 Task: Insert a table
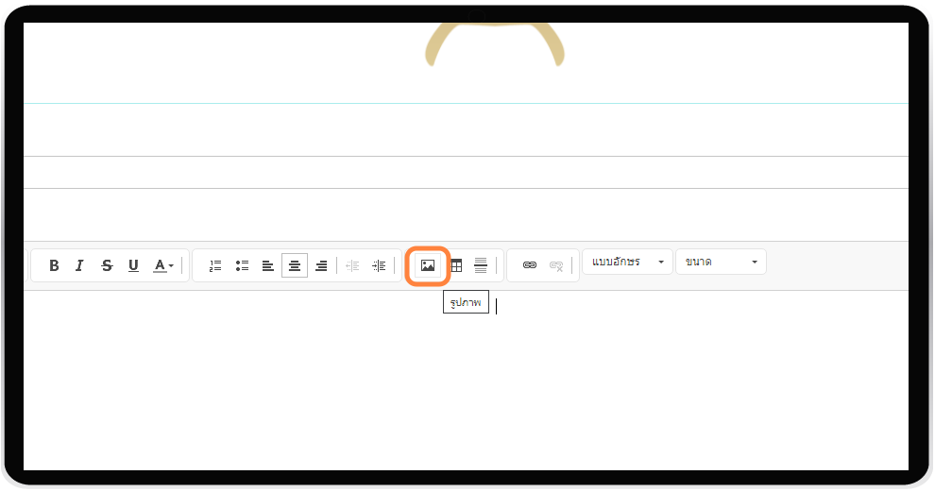(x=456, y=265)
